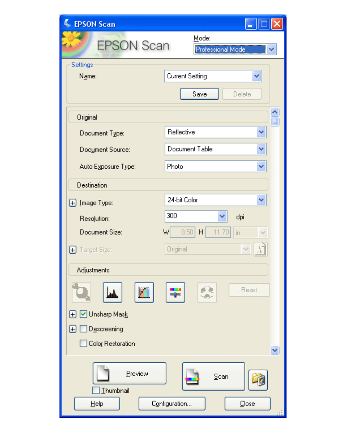Image resolution: width=346 pixels, height=448 pixels.
Task: Toggle the Thumbnail checkbox
Action: (x=96, y=390)
